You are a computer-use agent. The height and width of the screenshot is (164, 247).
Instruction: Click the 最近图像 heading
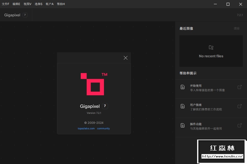click(x=186, y=29)
